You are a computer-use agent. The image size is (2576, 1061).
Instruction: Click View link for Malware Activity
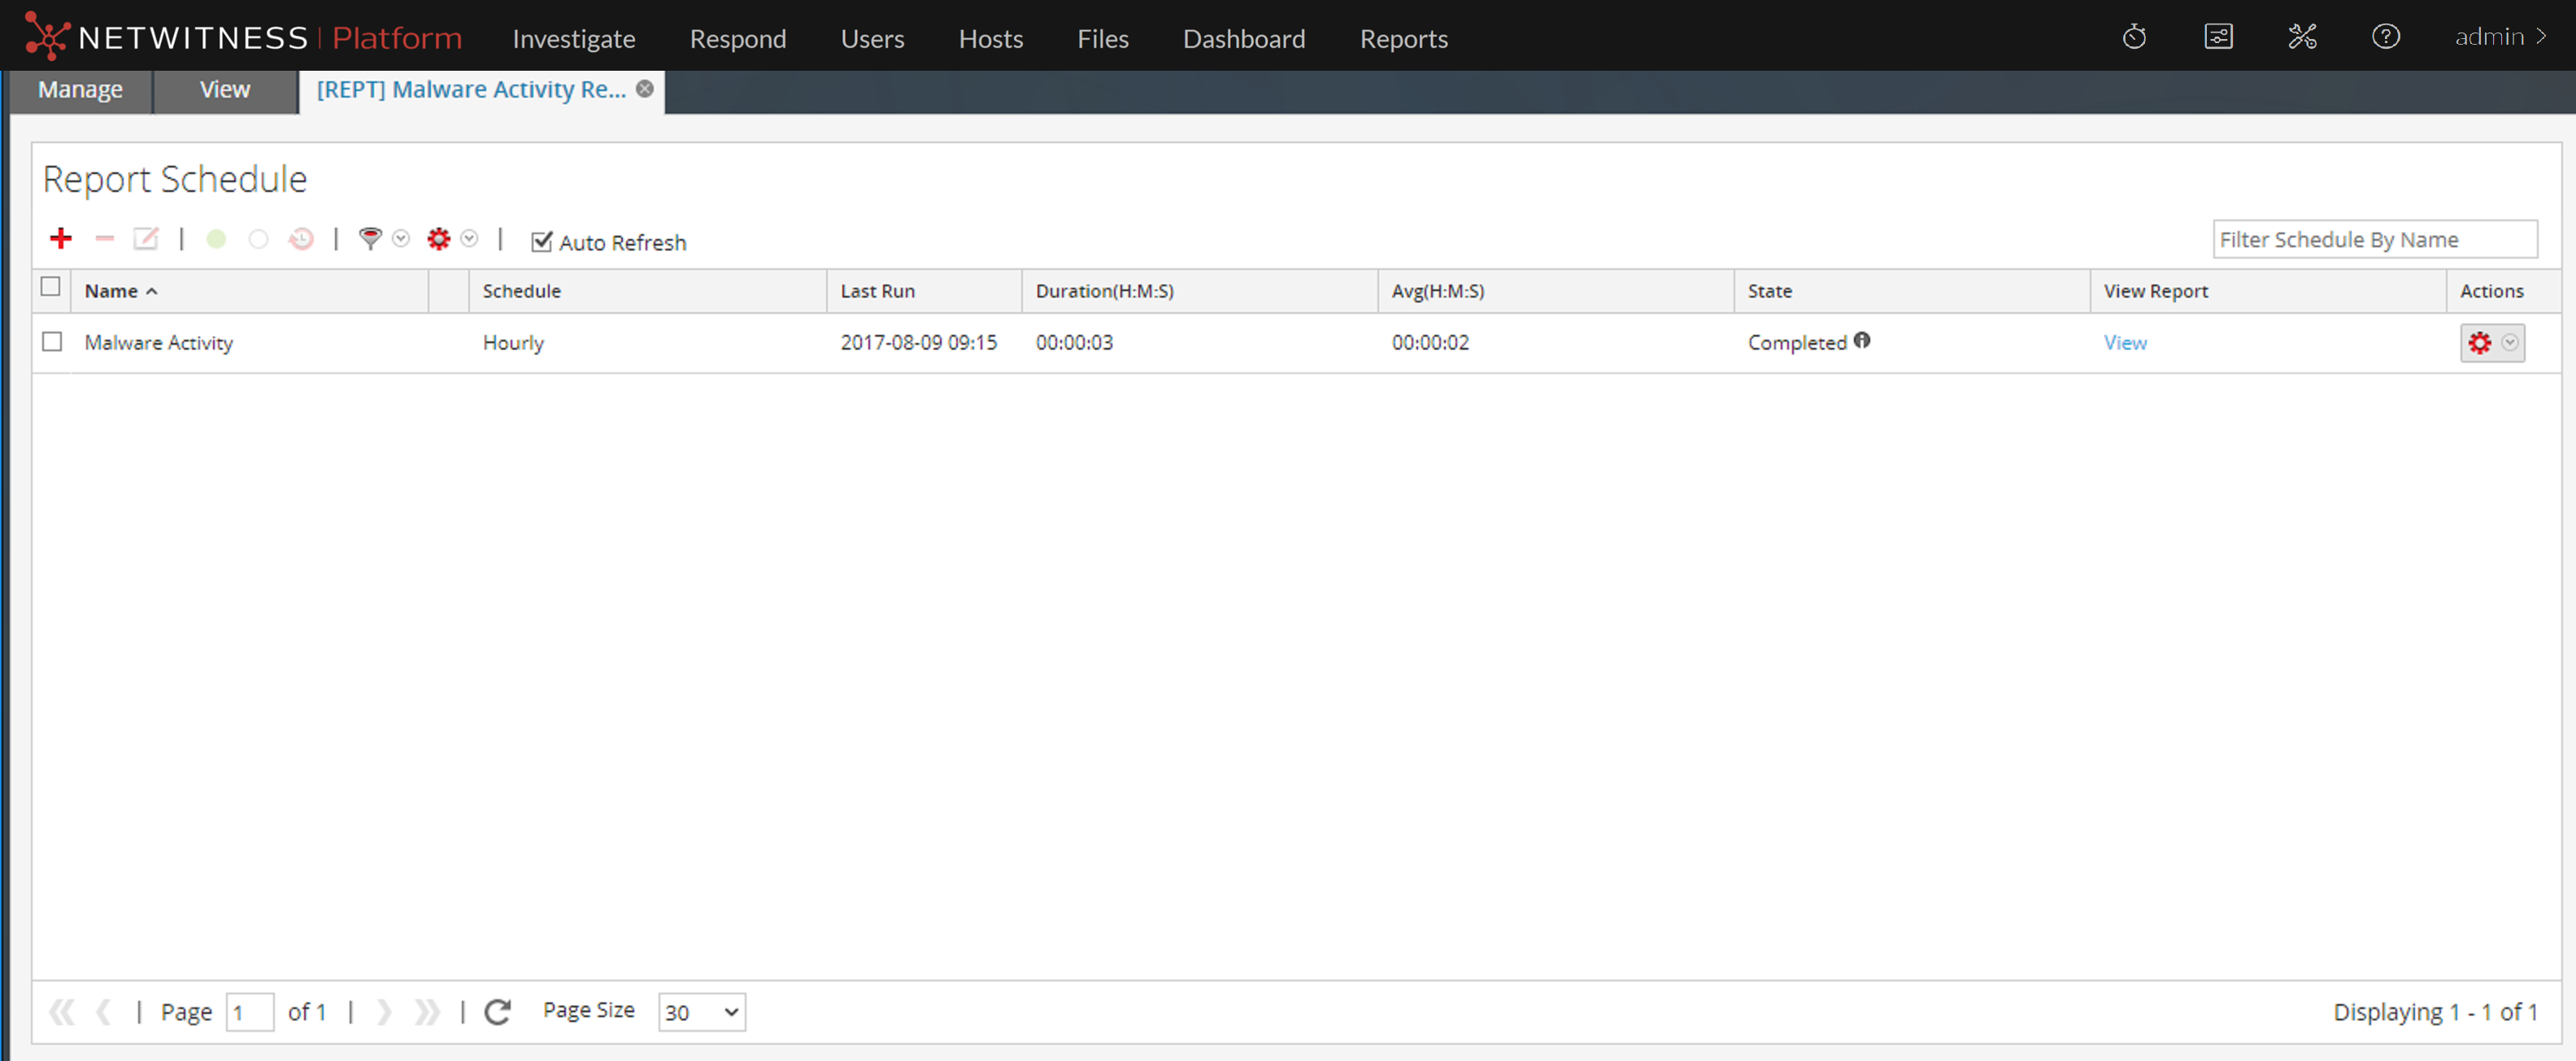coord(2125,343)
